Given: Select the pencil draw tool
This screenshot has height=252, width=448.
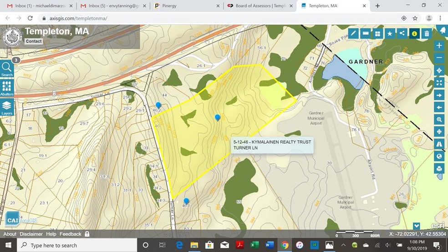Looking at the screenshot, I should (x=353, y=33).
